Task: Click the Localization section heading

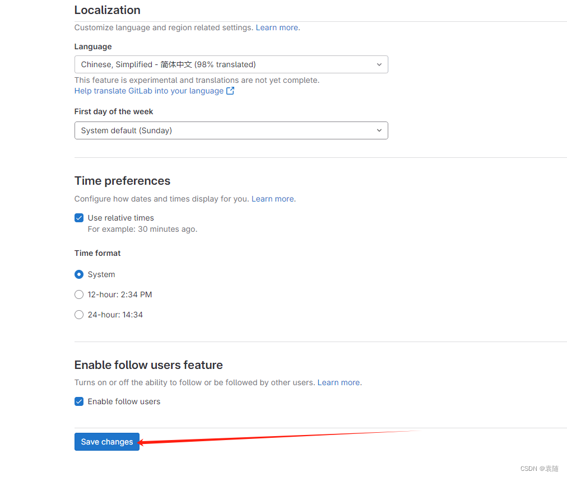Action: click(x=108, y=10)
